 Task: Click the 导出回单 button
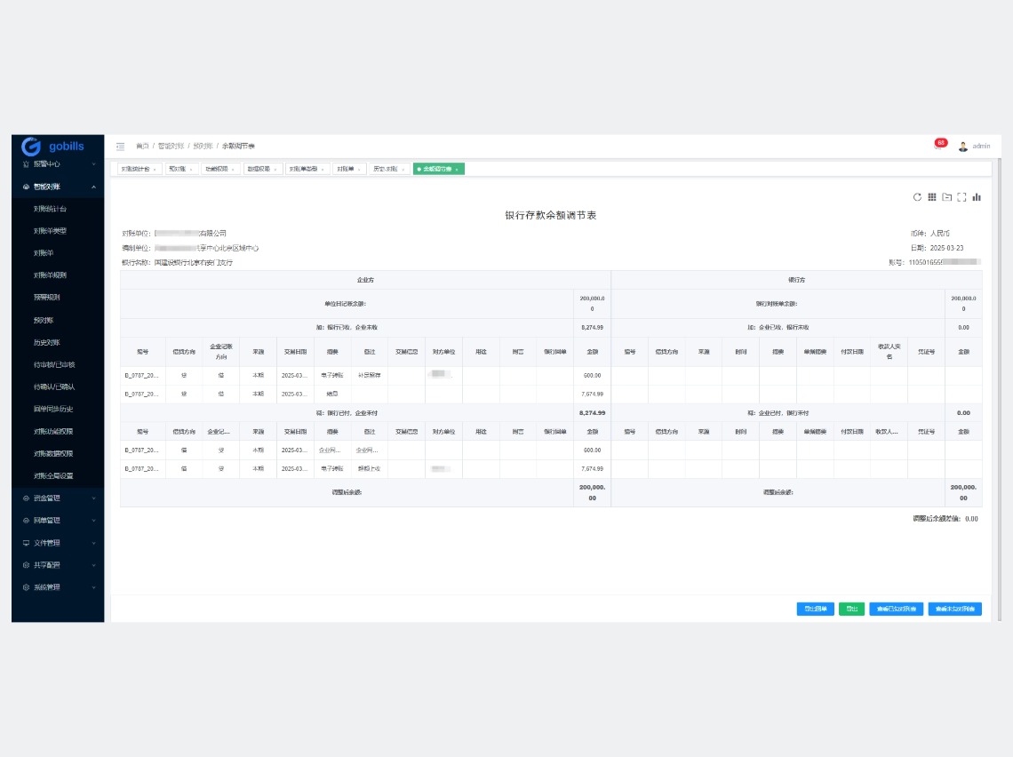tap(815, 610)
